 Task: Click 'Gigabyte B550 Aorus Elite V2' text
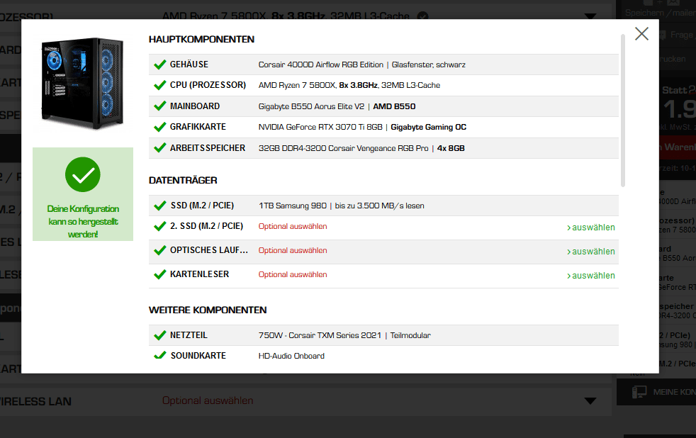(311, 106)
